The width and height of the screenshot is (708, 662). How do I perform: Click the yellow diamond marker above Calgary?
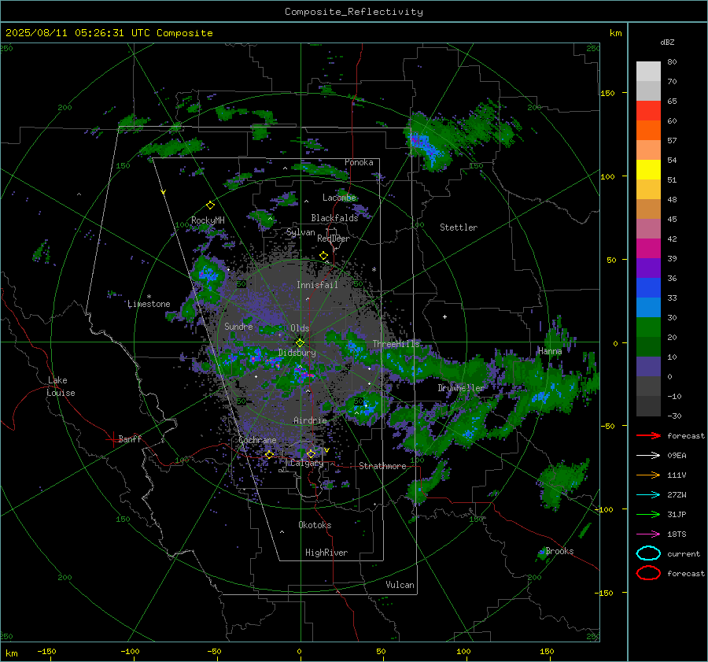coord(311,453)
